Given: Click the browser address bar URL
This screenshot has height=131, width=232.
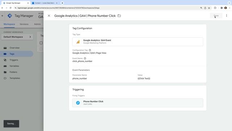Looking at the screenshot, I should tap(58, 8).
